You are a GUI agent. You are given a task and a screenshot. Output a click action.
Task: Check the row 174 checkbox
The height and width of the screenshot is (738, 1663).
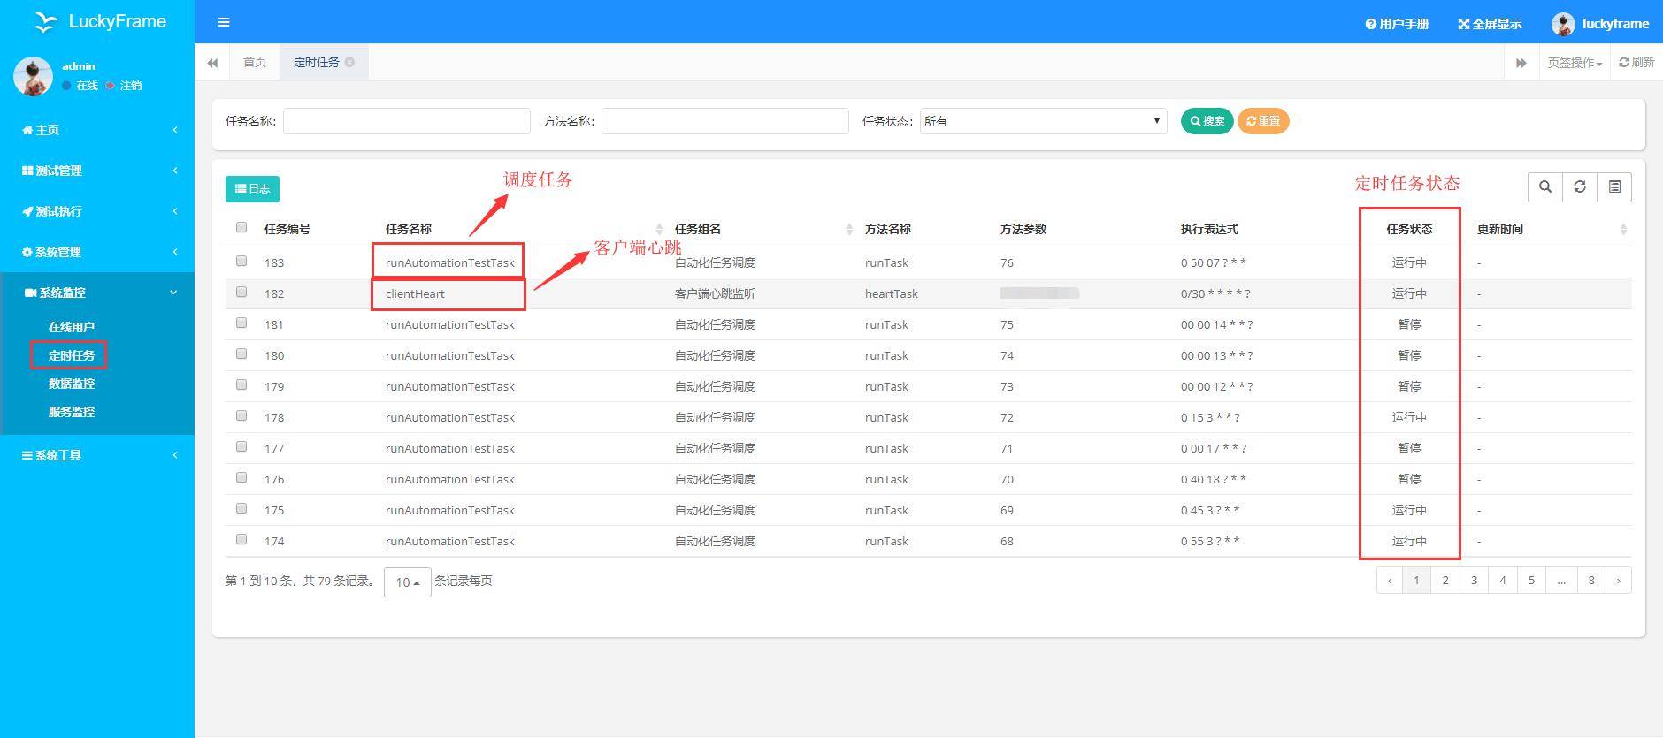[241, 539]
